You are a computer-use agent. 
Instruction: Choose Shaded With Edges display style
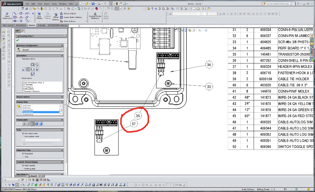click(x=36, y=124)
